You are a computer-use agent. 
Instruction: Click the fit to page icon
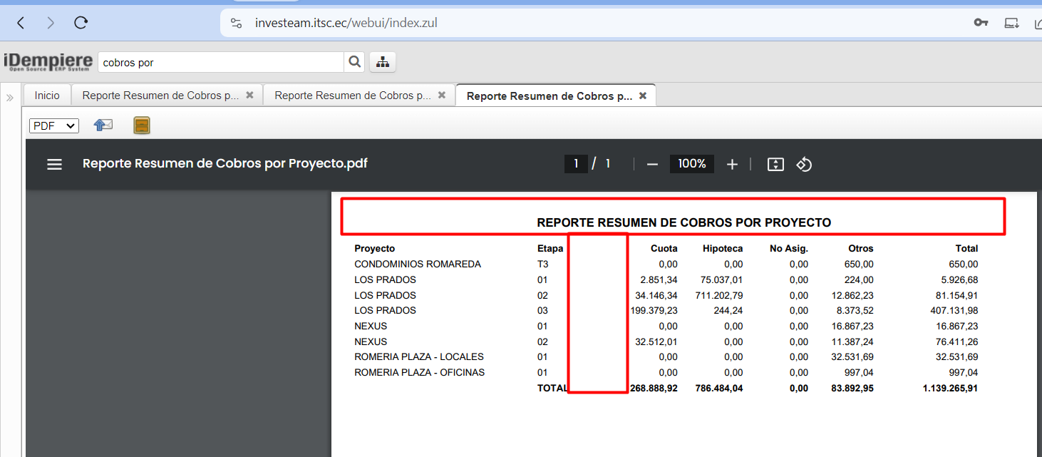775,164
